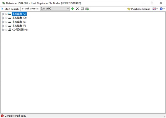This screenshot has width=166, height=118.
Task: Select the 本地磁盘 (D:) tree item
Action: [x=19, y=18]
